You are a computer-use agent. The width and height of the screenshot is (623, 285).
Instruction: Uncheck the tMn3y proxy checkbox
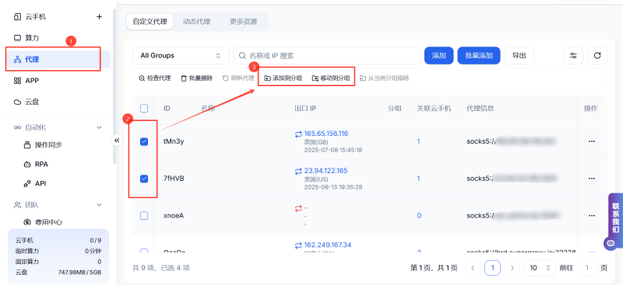tap(144, 141)
